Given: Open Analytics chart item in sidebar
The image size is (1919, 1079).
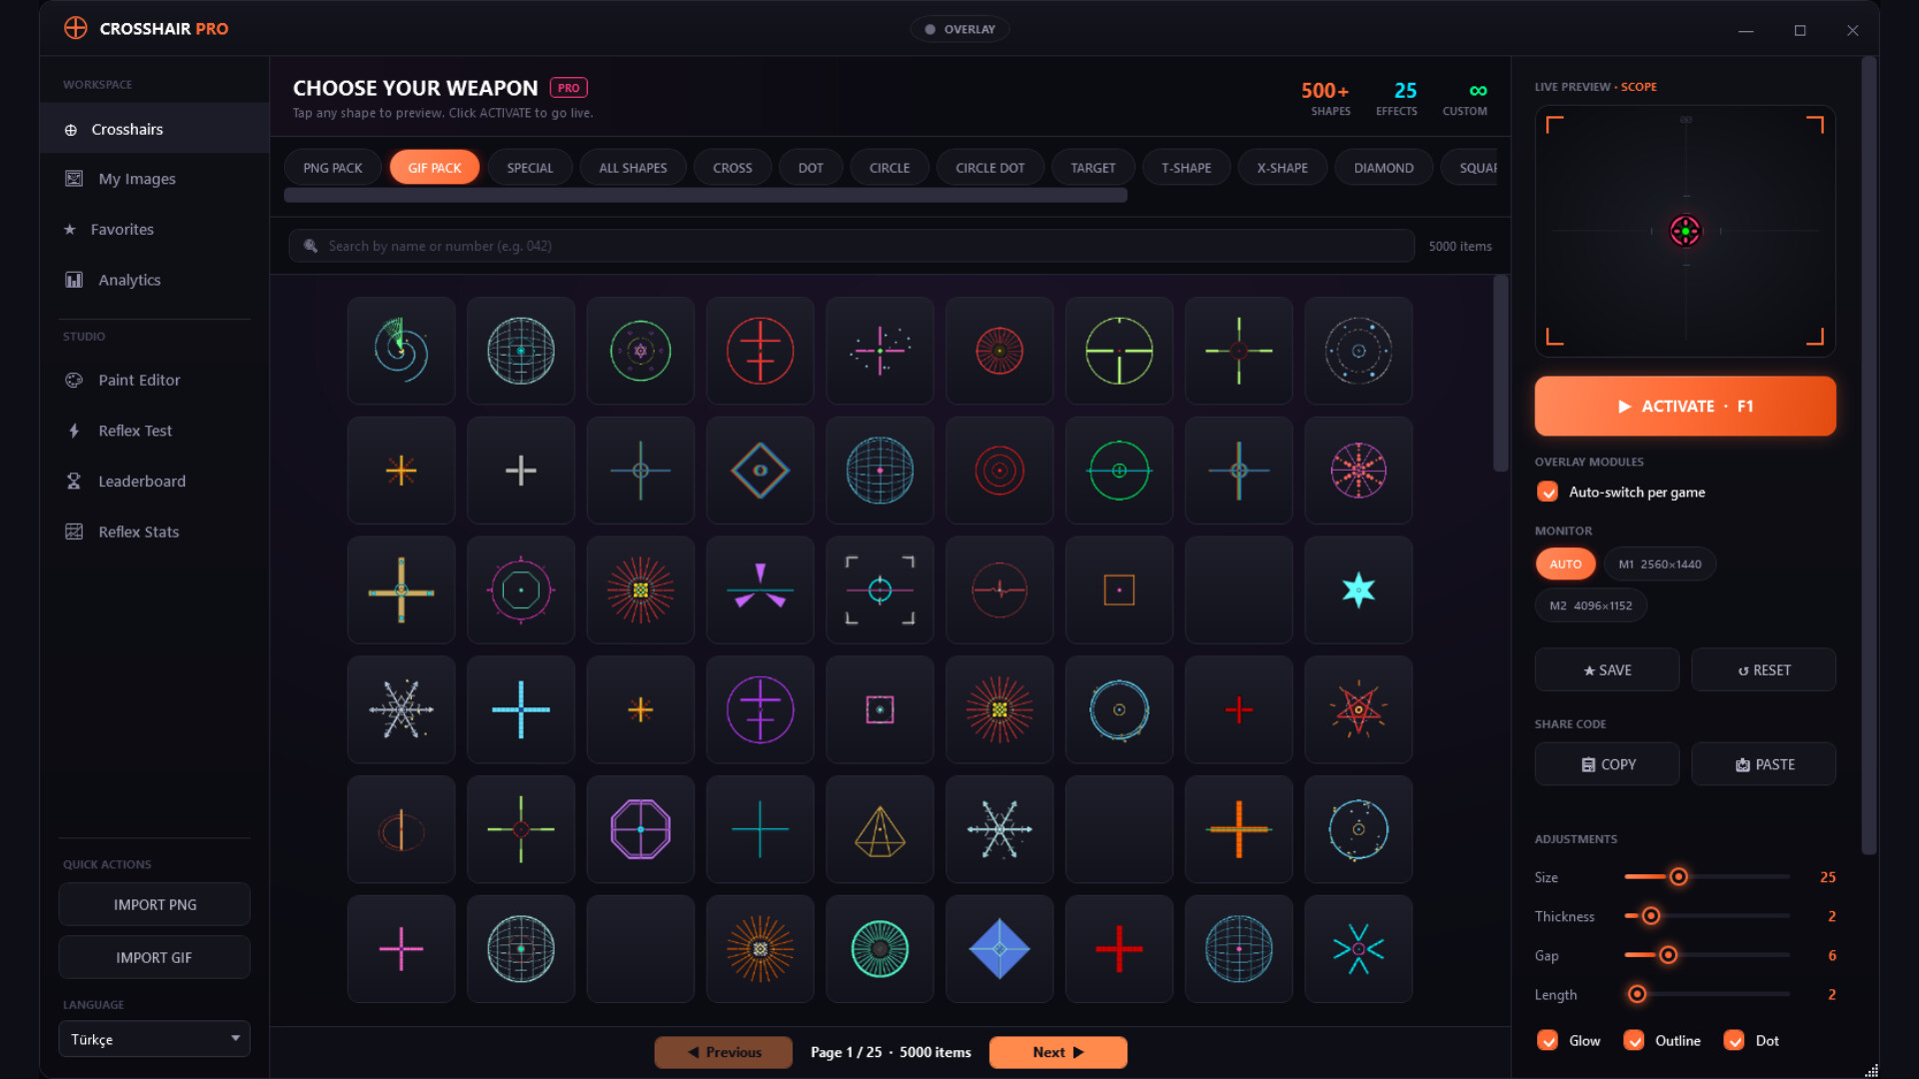Looking at the screenshot, I should click(154, 280).
